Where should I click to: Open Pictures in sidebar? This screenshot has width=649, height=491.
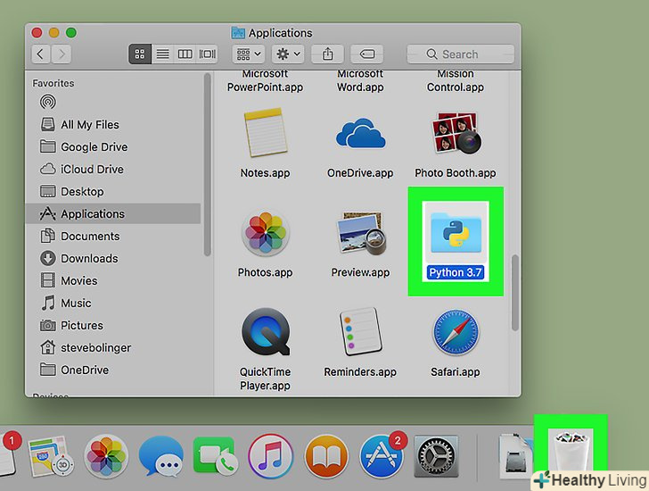(x=113, y=326)
